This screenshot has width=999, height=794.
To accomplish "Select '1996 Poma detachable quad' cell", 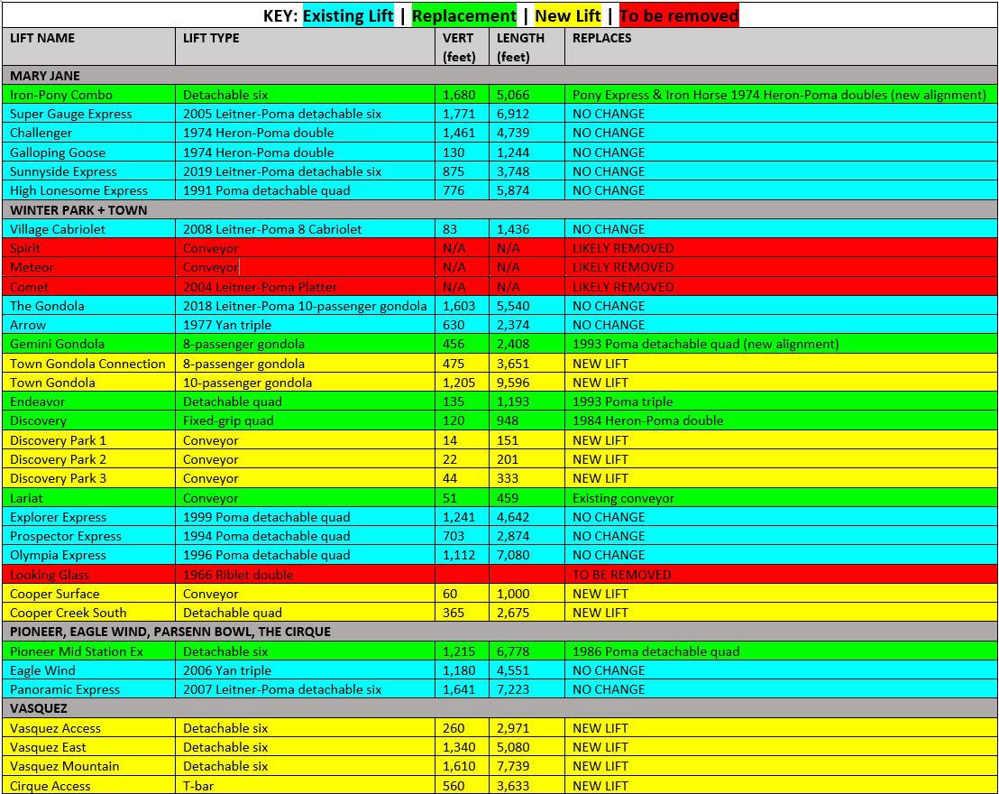I will tap(305, 555).
